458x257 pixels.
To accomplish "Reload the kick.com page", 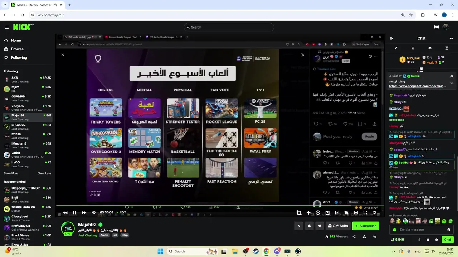I will pyautogui.click(x=22, y=15).
